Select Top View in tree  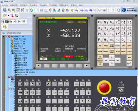18,46
